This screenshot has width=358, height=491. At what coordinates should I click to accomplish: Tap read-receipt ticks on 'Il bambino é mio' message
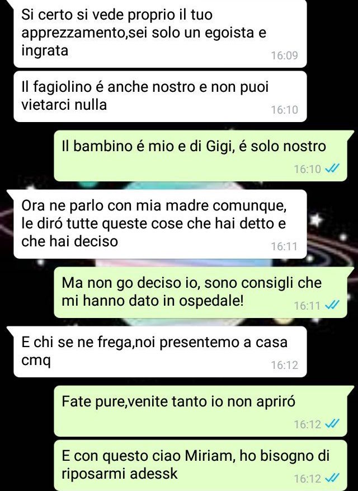[x=332, y=169]
